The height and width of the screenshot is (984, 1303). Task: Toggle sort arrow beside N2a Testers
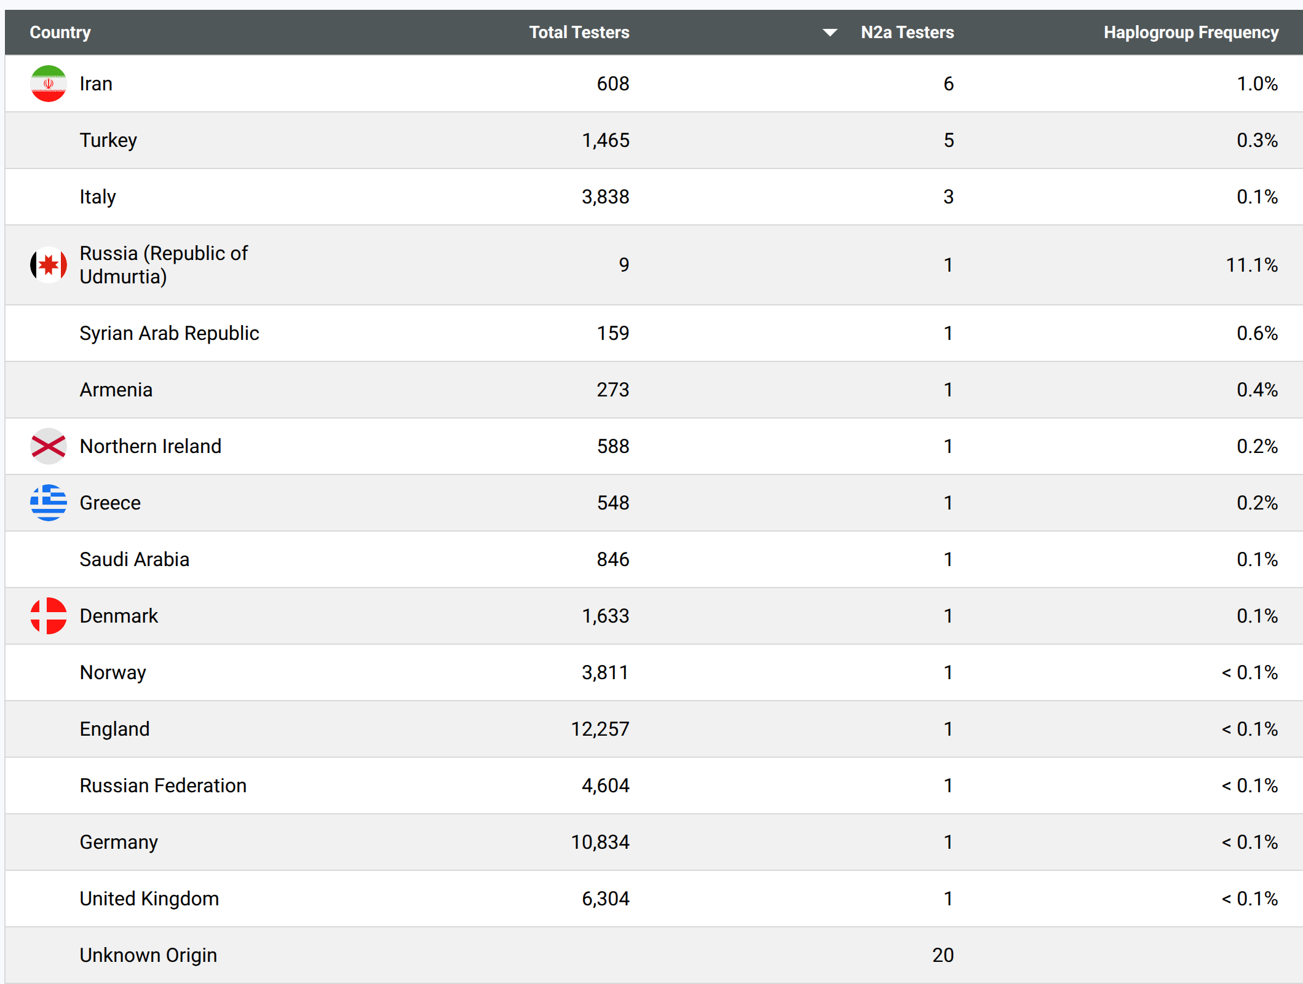point(830,33)
